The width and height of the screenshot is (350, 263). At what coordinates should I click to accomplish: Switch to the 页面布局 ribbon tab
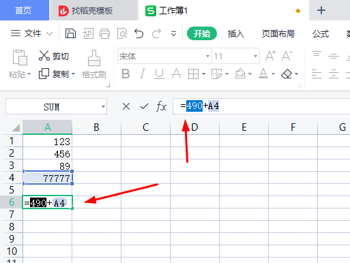[x=278, y=34]
